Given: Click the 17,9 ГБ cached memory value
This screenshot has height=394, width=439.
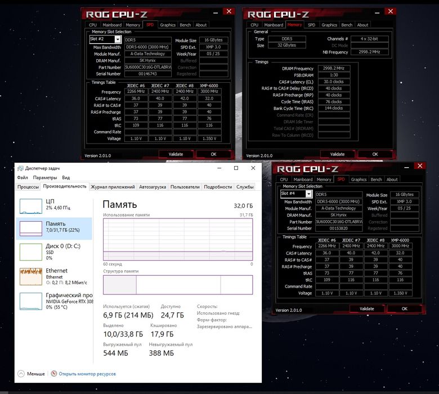Looking at the screenshot, I should pyautogui.click(x=162, y=334).
